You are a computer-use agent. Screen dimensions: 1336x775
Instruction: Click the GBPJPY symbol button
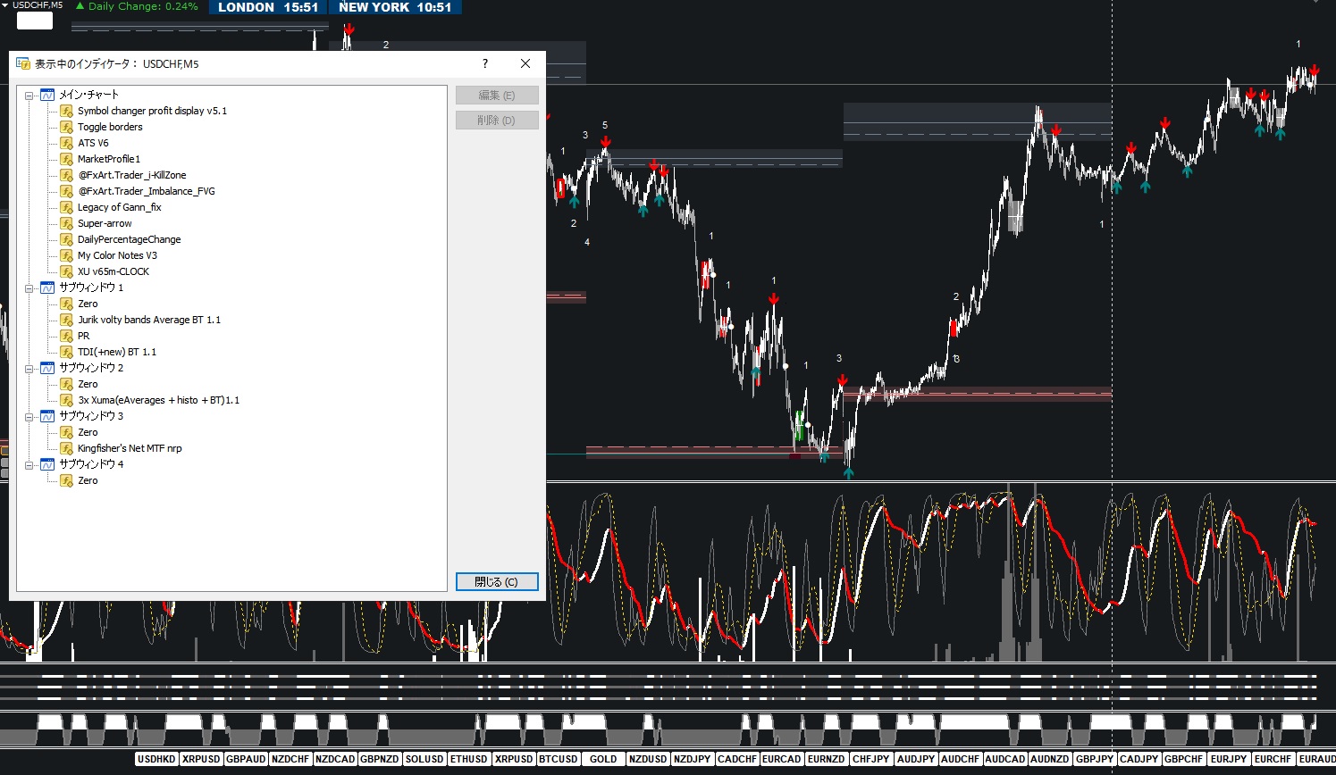(1095, 759)
